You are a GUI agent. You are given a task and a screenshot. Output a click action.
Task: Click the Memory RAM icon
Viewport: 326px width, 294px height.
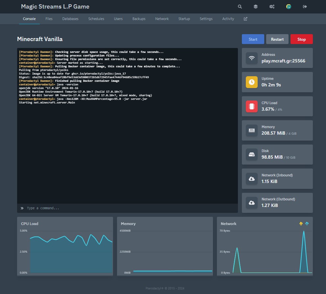tap(252, 130)
